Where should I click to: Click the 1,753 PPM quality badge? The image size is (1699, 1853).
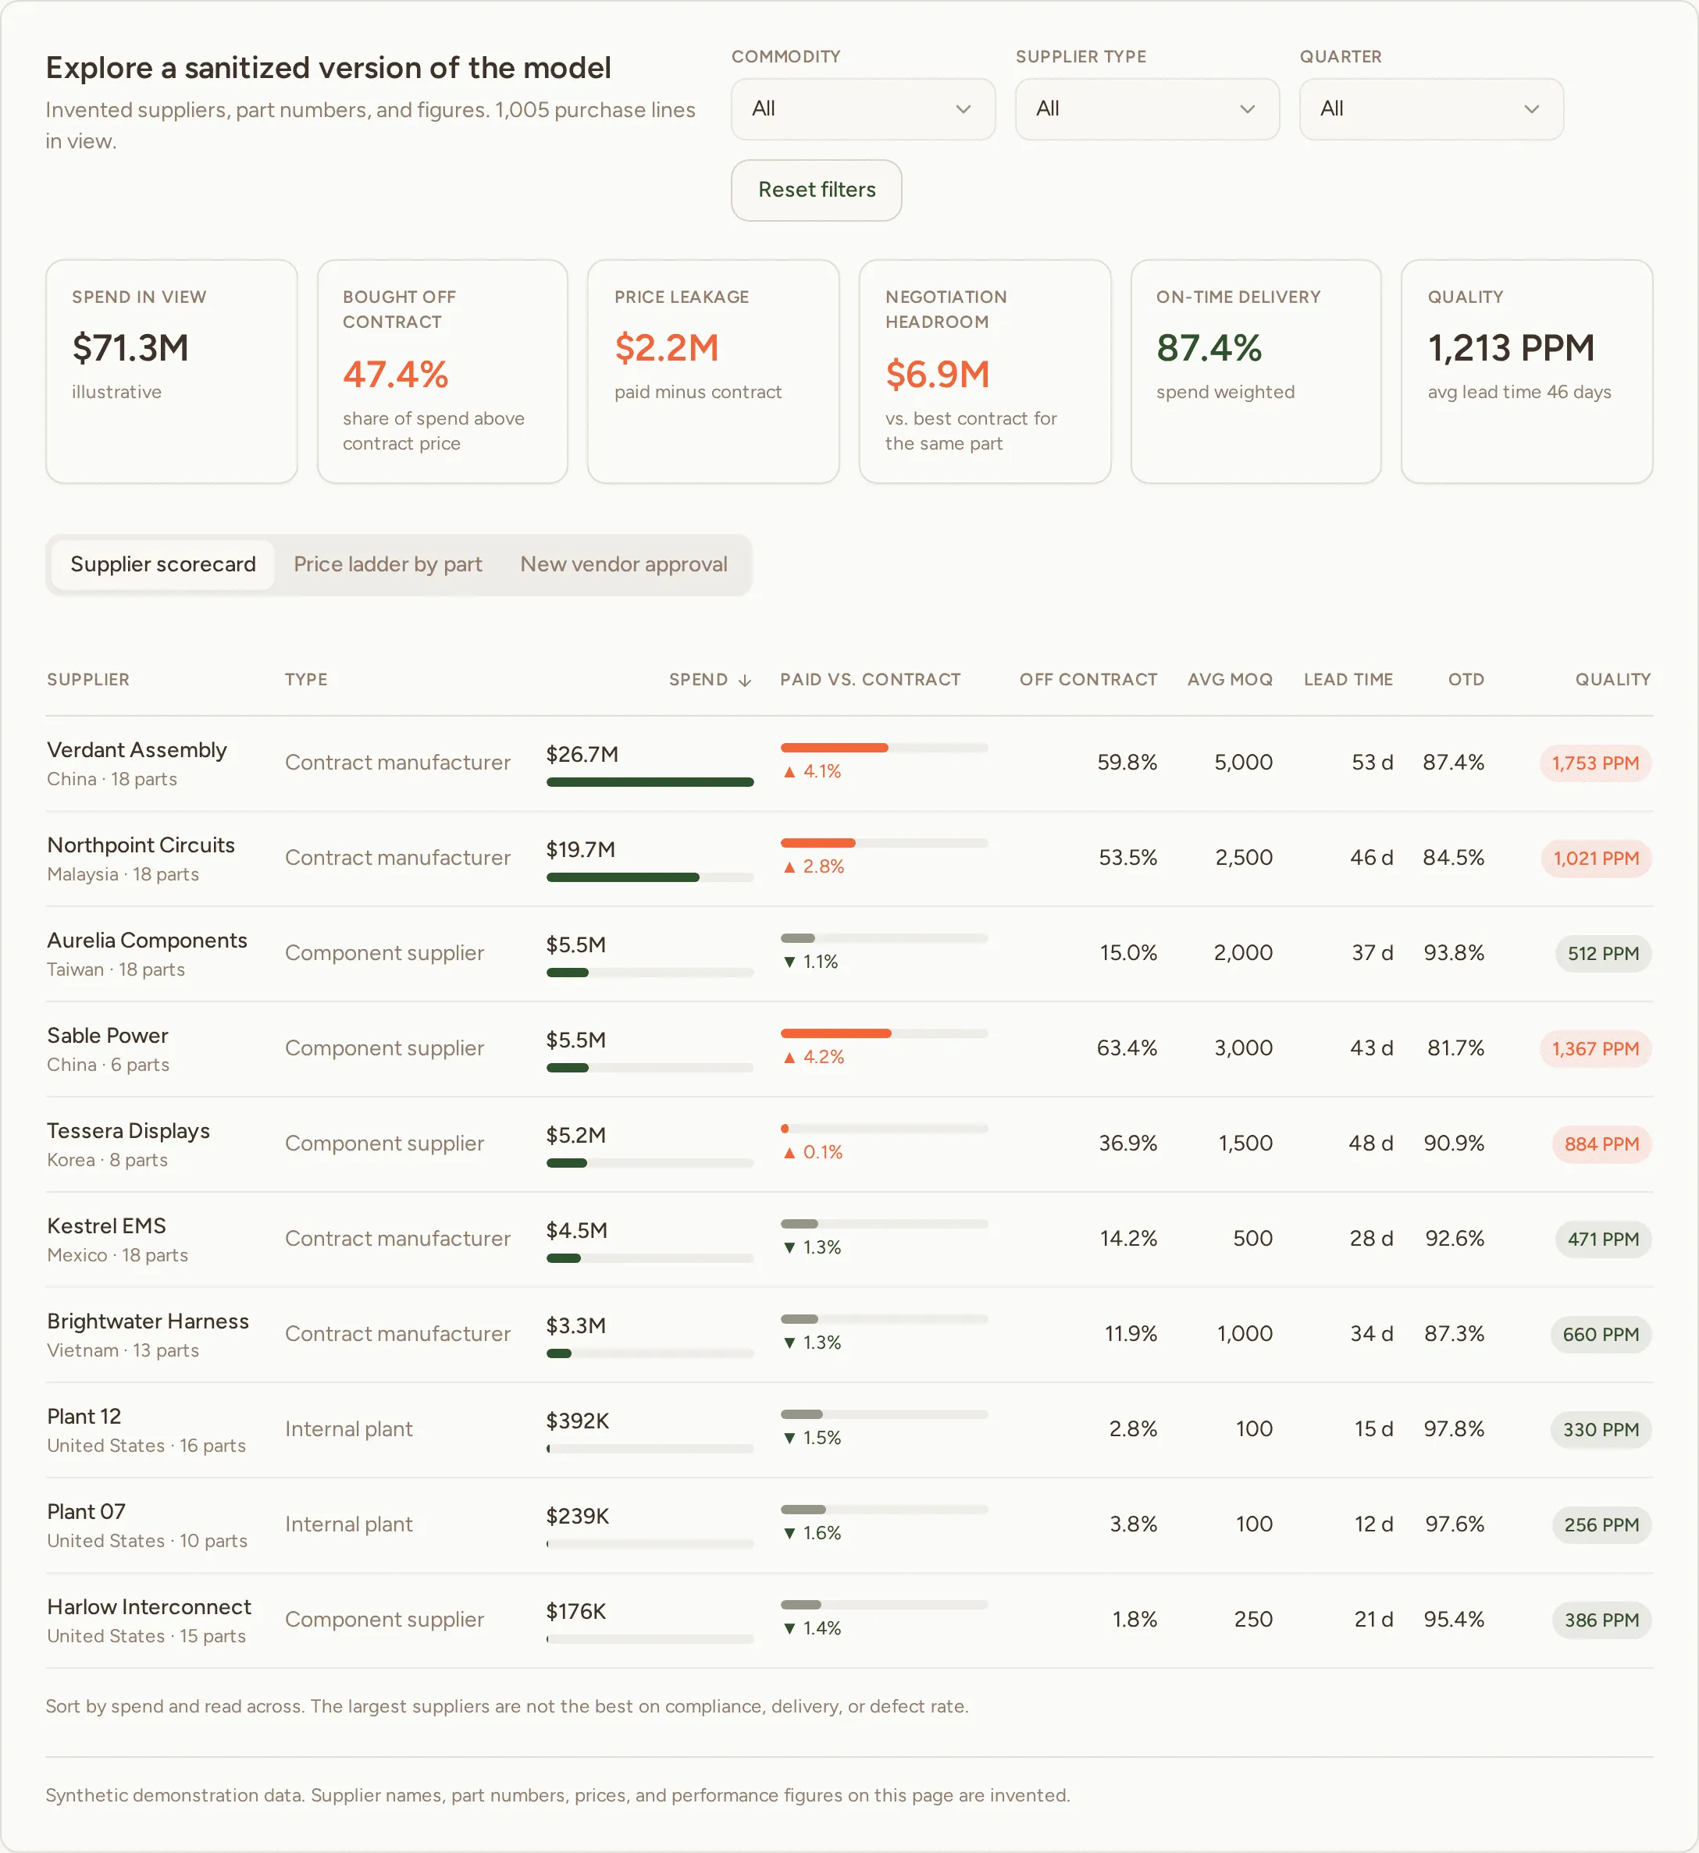(1595, 763)
